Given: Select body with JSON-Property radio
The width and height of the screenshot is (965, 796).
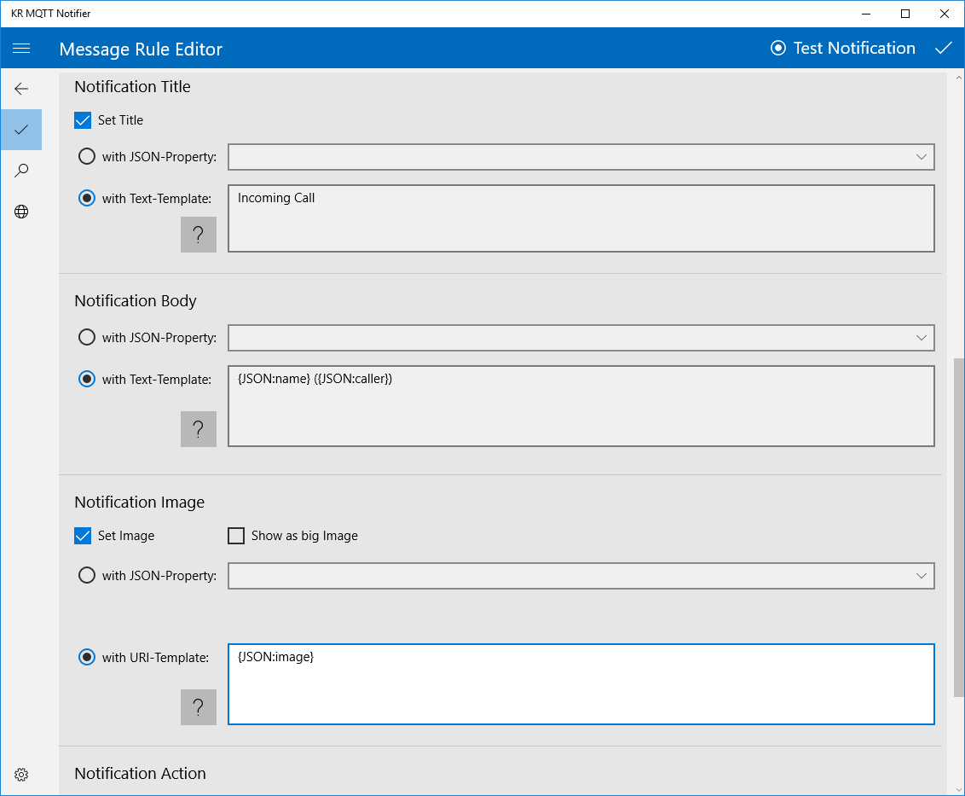Looking at the screenshot, I should pos(87,338).
